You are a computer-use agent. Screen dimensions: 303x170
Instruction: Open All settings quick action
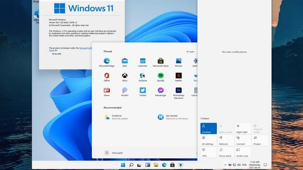point(208,140)
